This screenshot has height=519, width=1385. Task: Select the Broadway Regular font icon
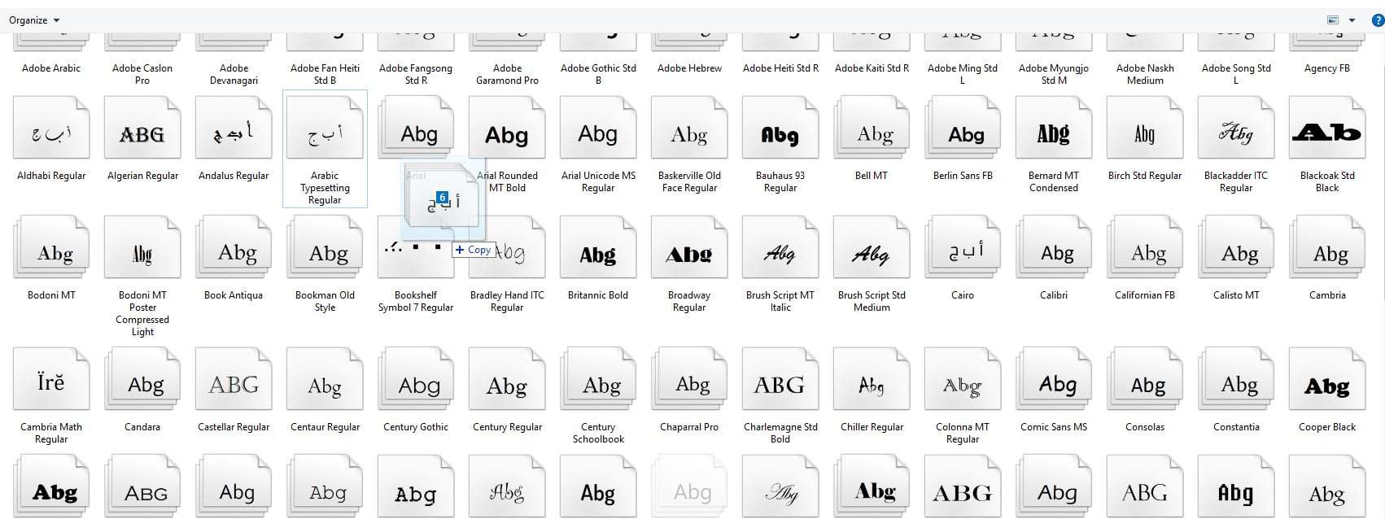pyautogui.click(x=689, y=247)
